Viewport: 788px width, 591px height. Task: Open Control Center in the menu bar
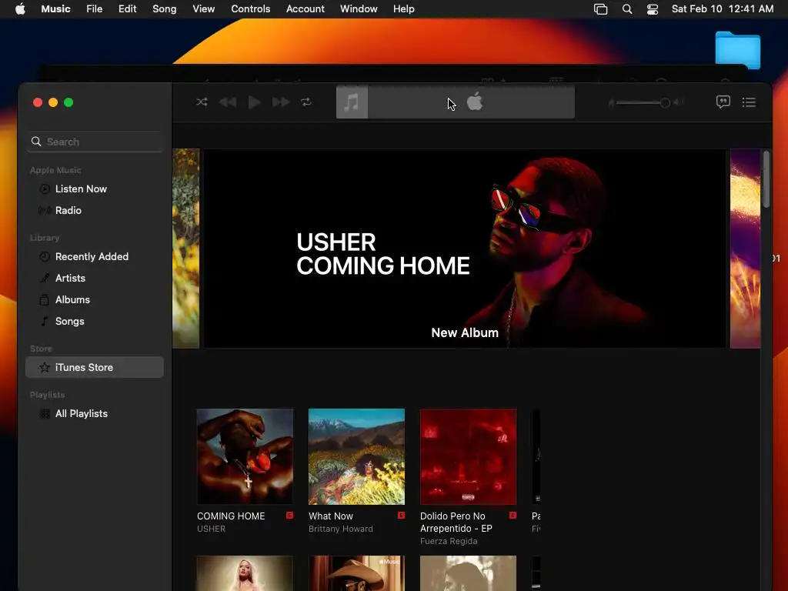coord(653,9)
